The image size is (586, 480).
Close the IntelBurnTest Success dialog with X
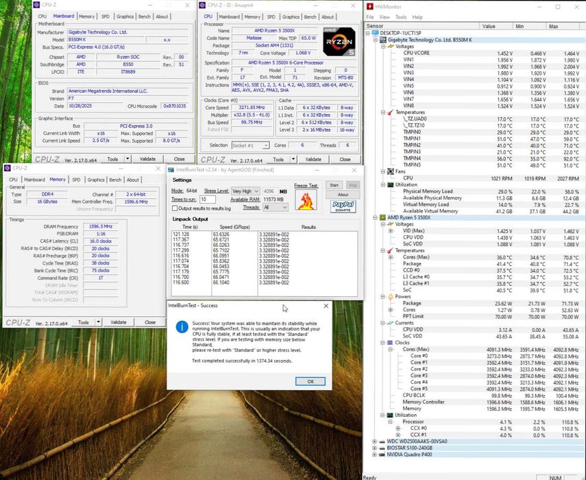(x=326, y=306)
